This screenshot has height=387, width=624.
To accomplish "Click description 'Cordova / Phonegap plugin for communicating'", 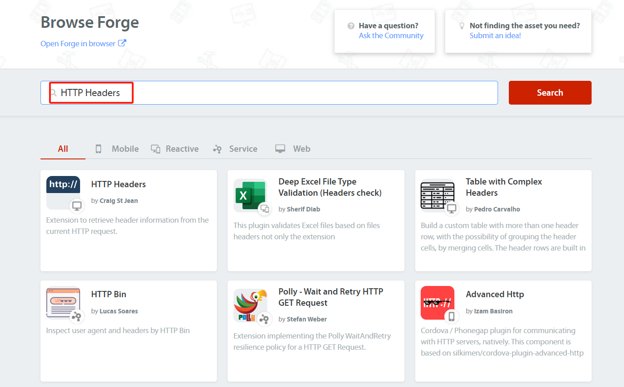I will (503, 342).
